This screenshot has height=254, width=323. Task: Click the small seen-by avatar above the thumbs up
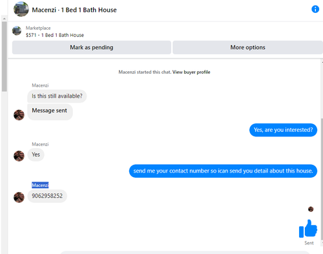pos(311,209)
